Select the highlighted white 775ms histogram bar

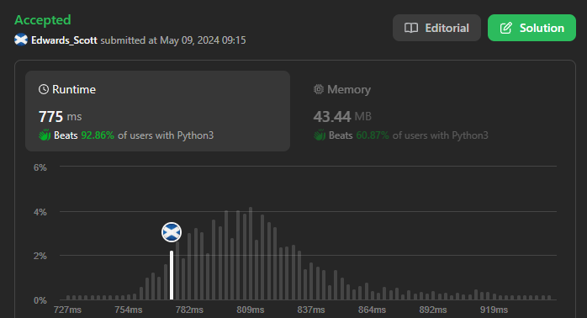[x=172, y=275]
